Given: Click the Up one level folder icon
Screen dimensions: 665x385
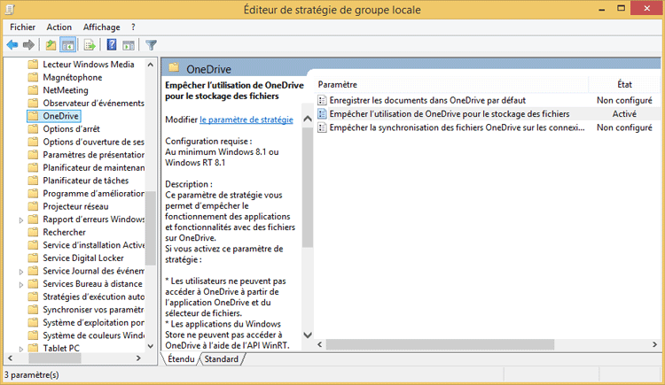Looking at the screenshot, I should tap(51, 44).
